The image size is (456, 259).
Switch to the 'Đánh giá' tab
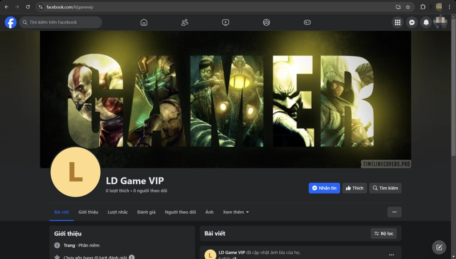[x=146, y=212]
